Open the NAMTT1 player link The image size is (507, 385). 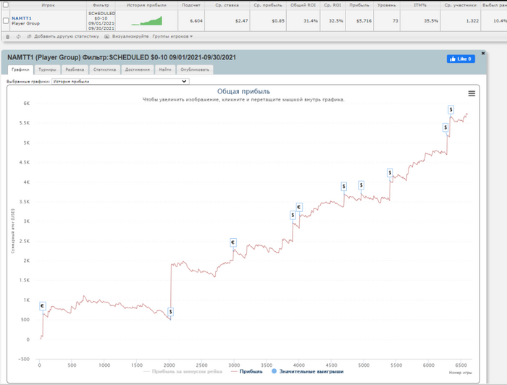pyautogui.click(x=22, y=18)
